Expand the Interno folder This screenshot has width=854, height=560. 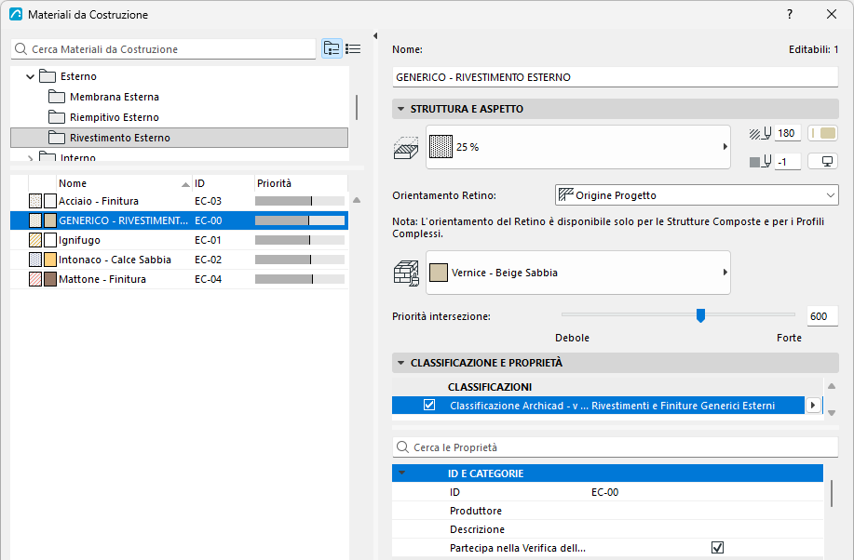(31, 158)
